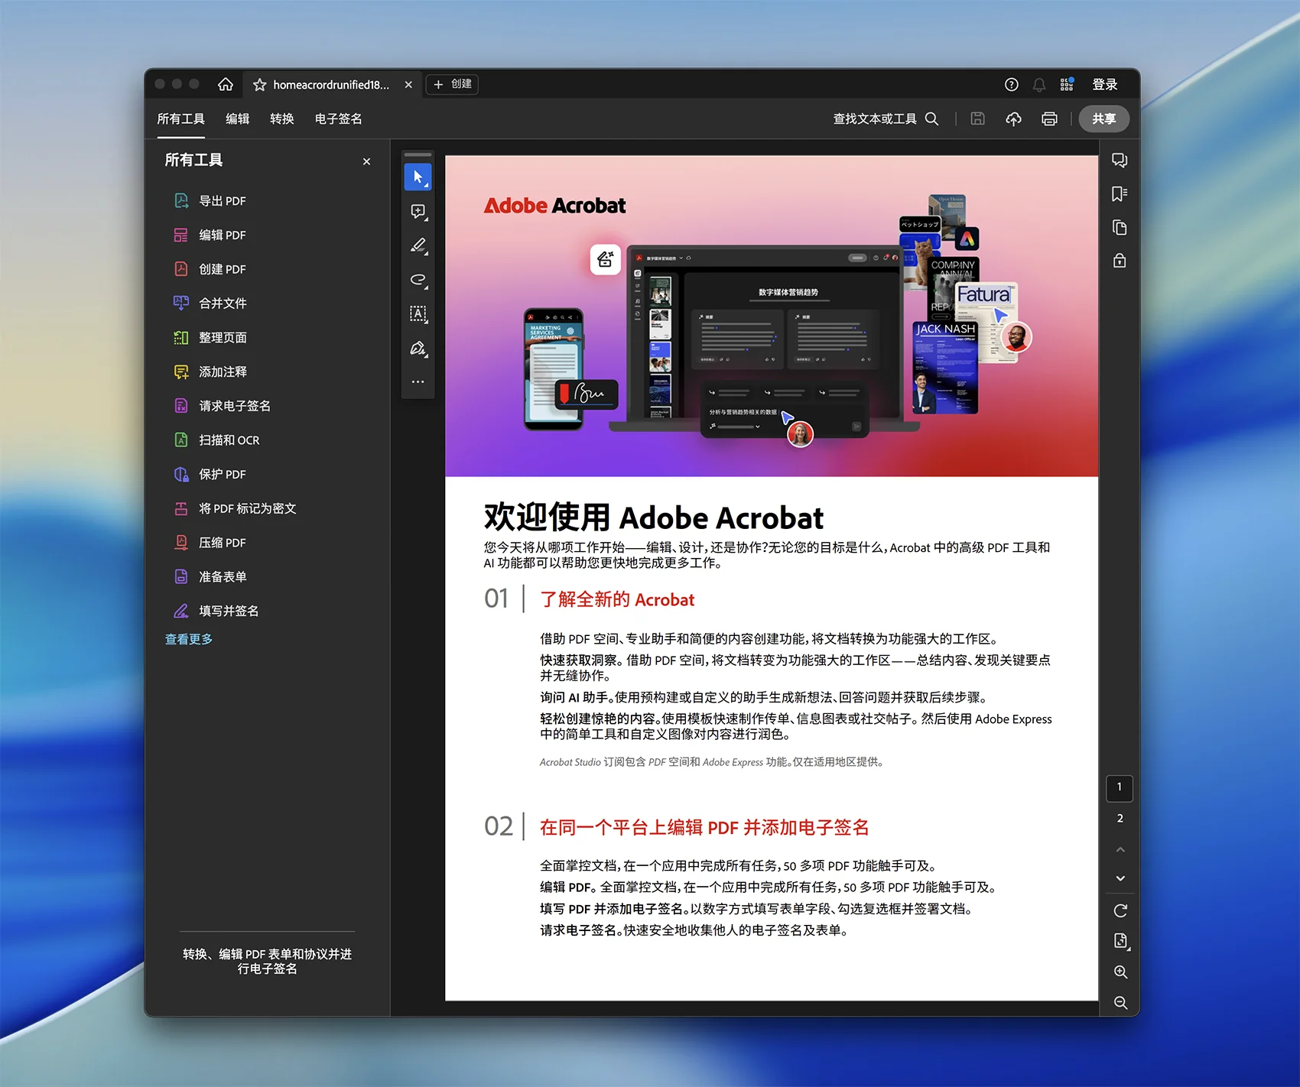The width and height of the screenshot is (1300, 1087).
Task: Click 登录 to sign in
Action: click(1104, 85)
